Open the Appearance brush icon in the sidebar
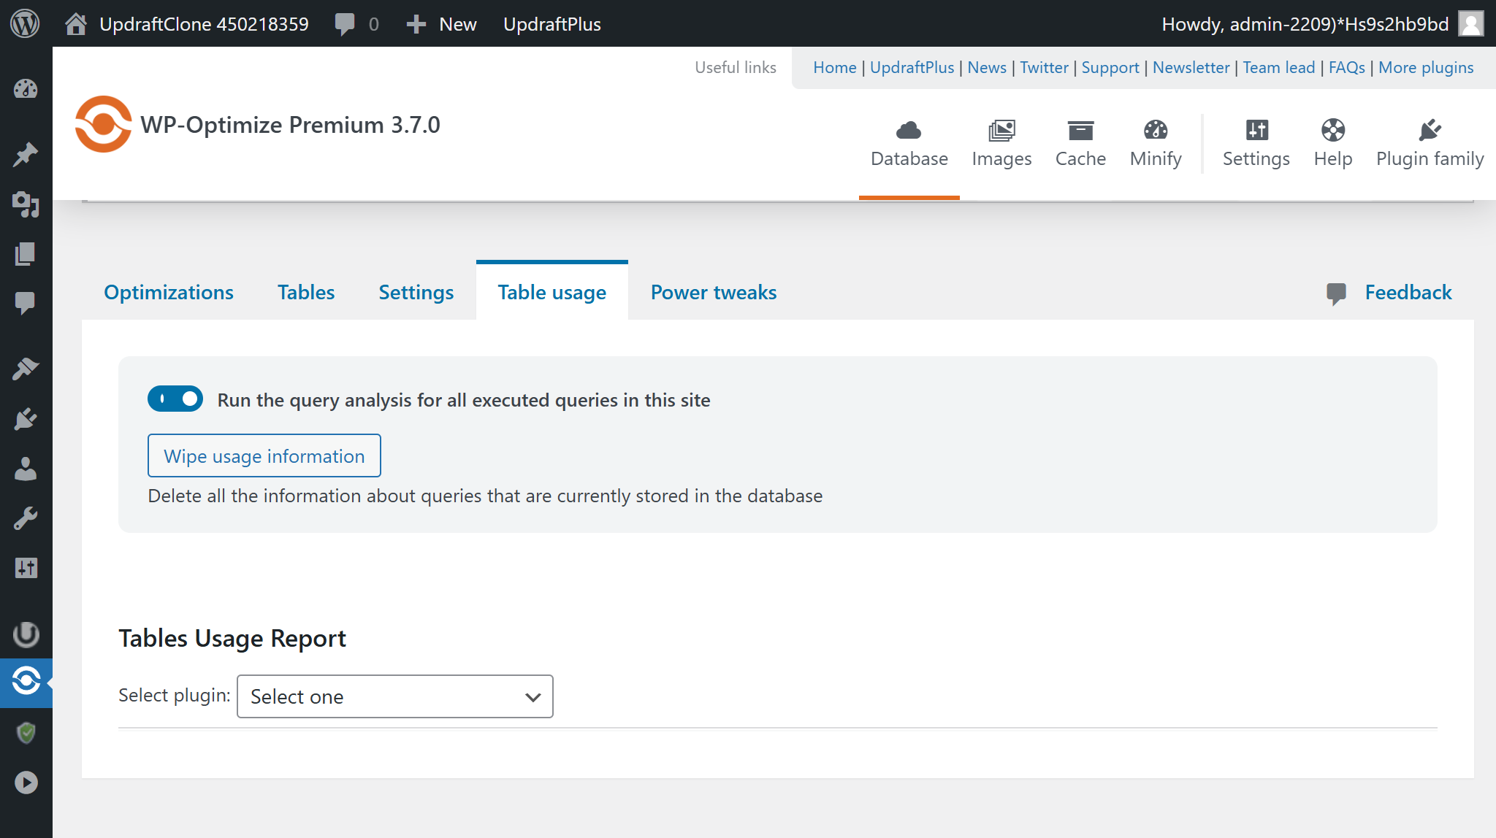 click(26, 369)
